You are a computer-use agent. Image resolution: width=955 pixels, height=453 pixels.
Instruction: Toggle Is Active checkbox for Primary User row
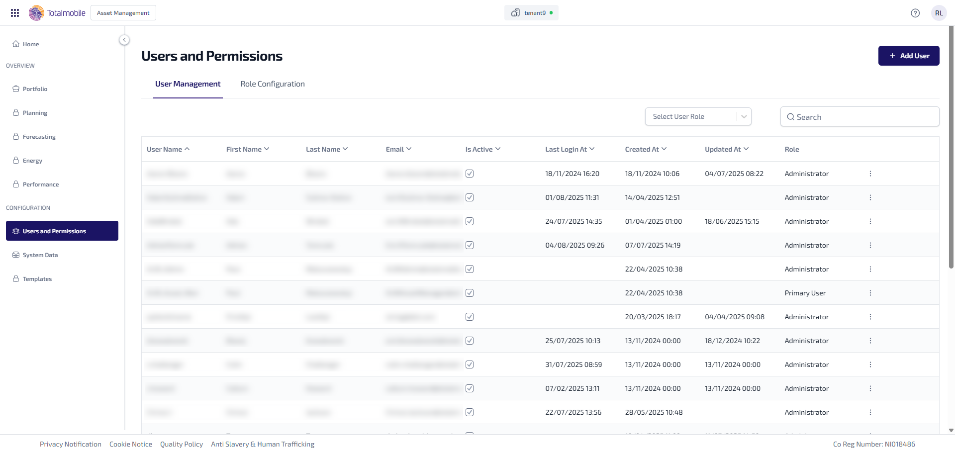coord(469,293)
